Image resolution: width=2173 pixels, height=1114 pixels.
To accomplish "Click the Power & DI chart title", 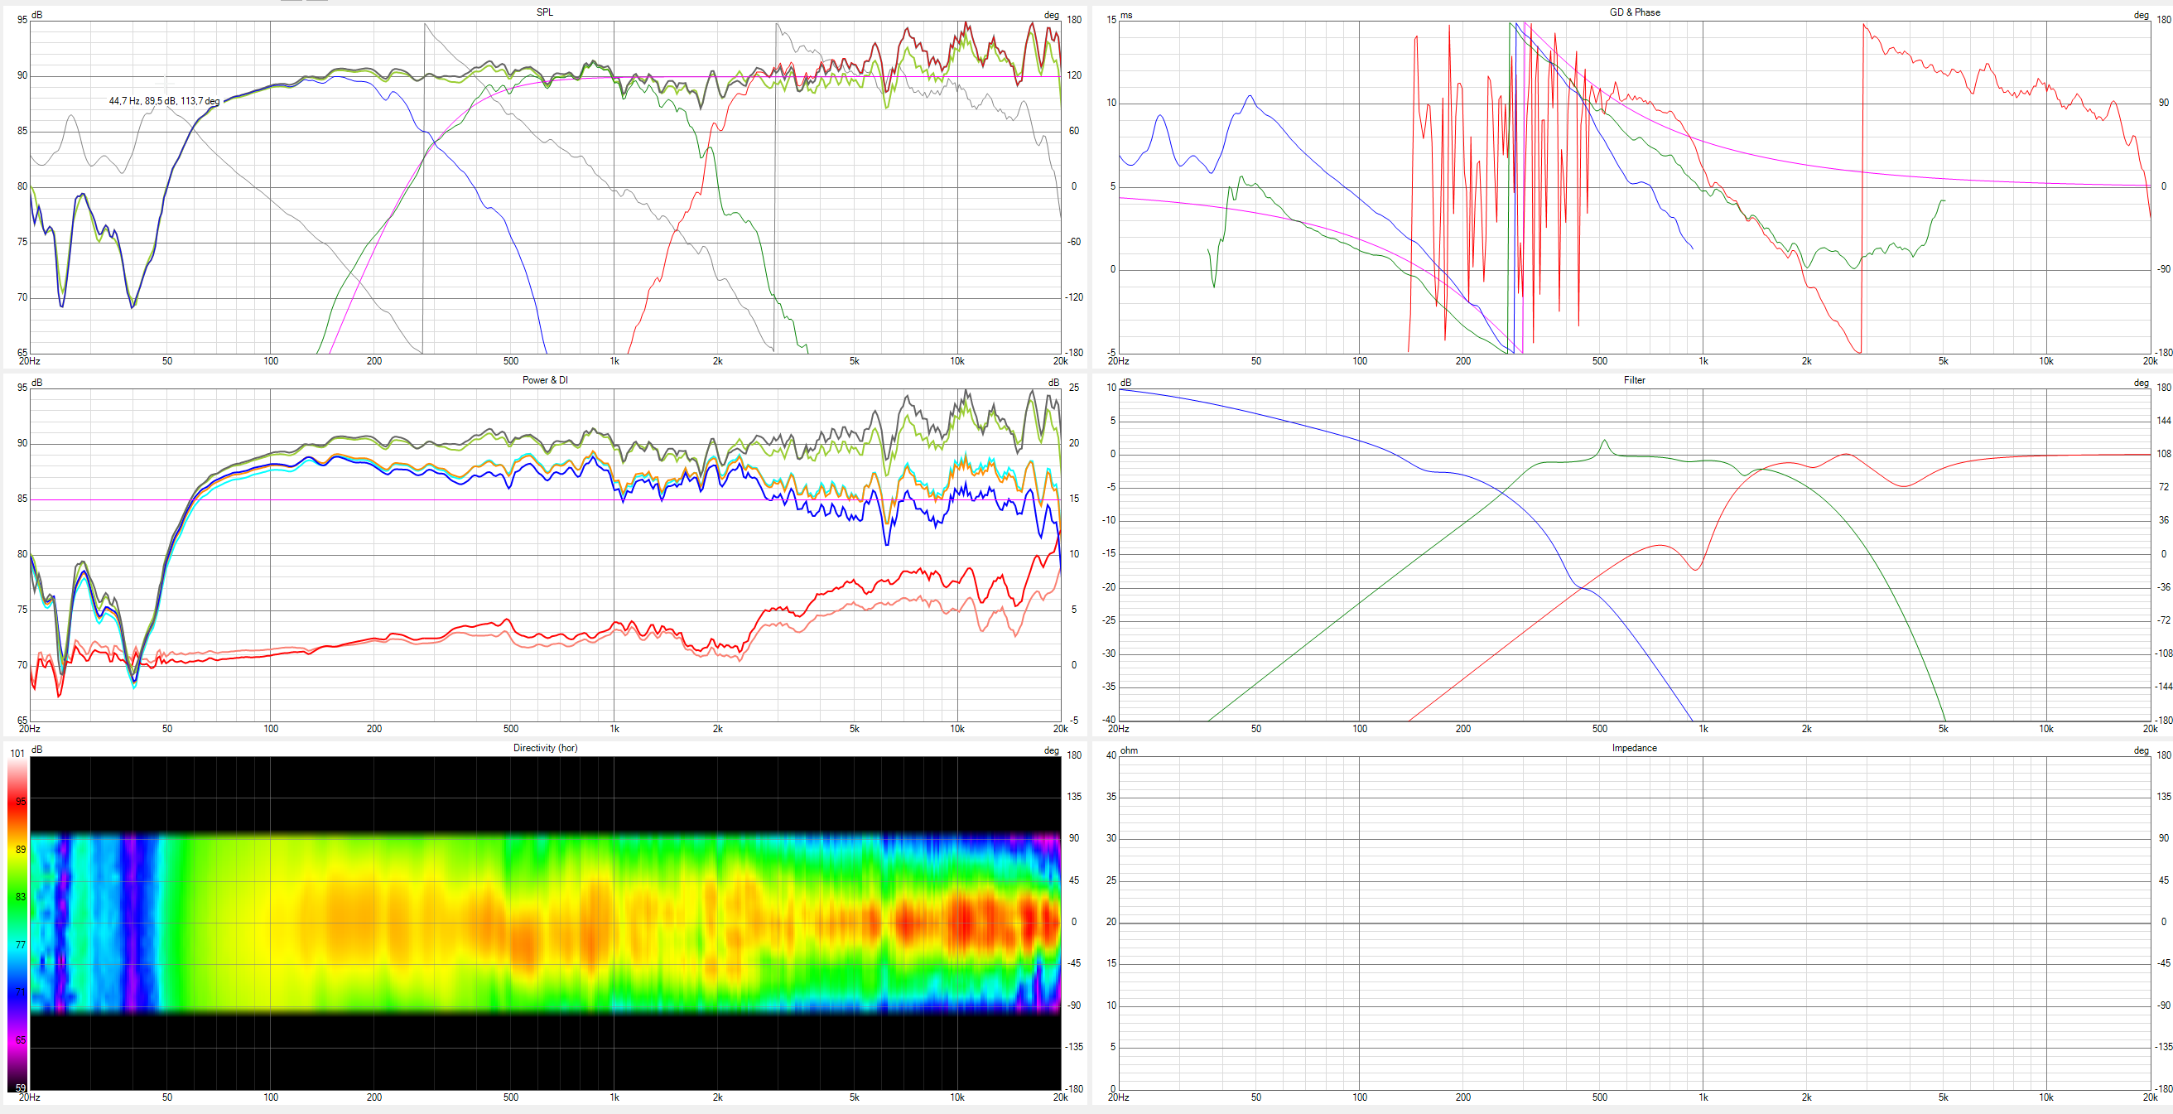I will [x=545, y=381].
